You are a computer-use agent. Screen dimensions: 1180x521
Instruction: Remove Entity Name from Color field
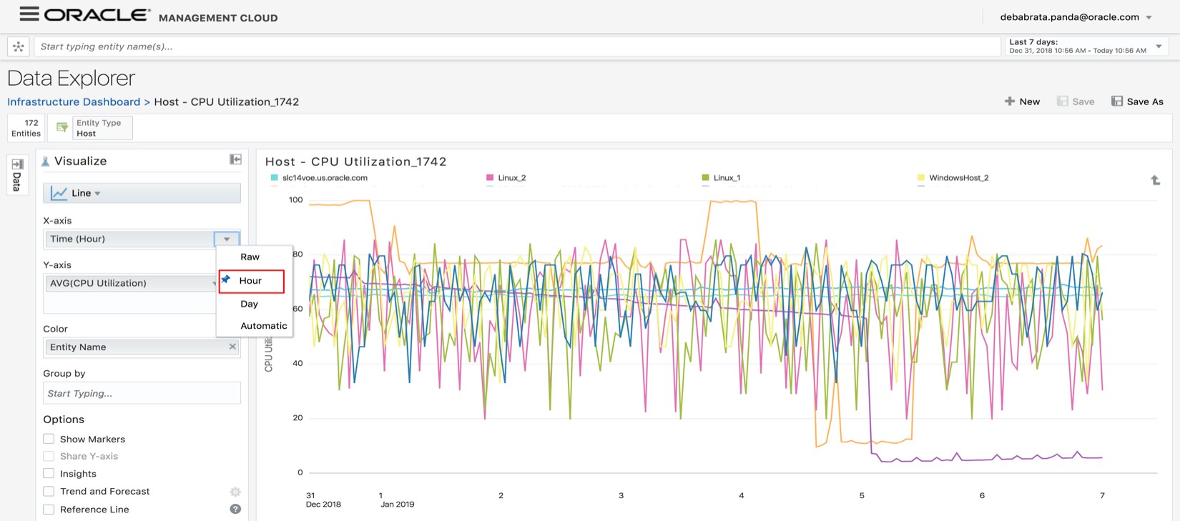point(232,347)
